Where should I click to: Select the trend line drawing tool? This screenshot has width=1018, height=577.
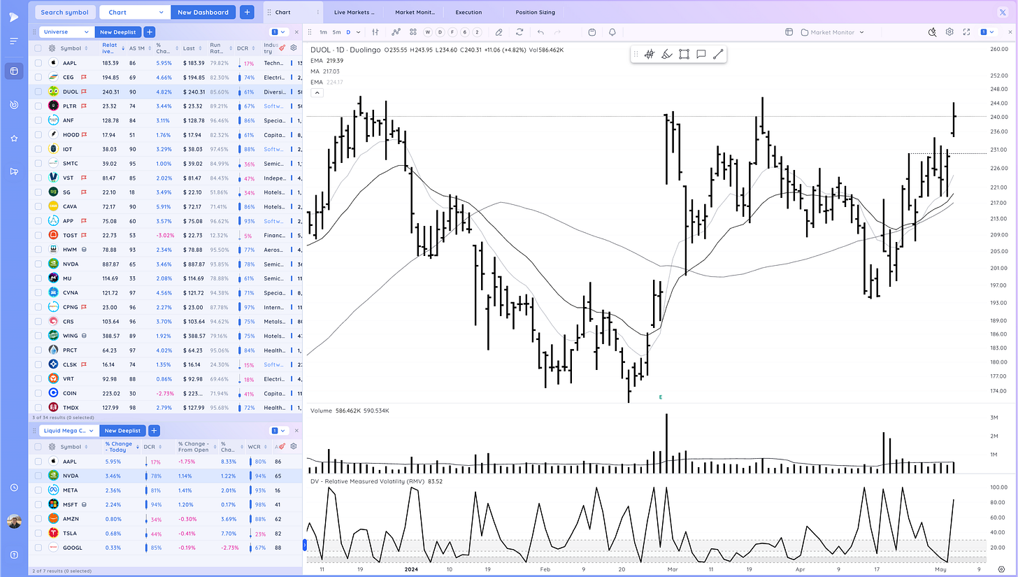[x=717, y=55]
